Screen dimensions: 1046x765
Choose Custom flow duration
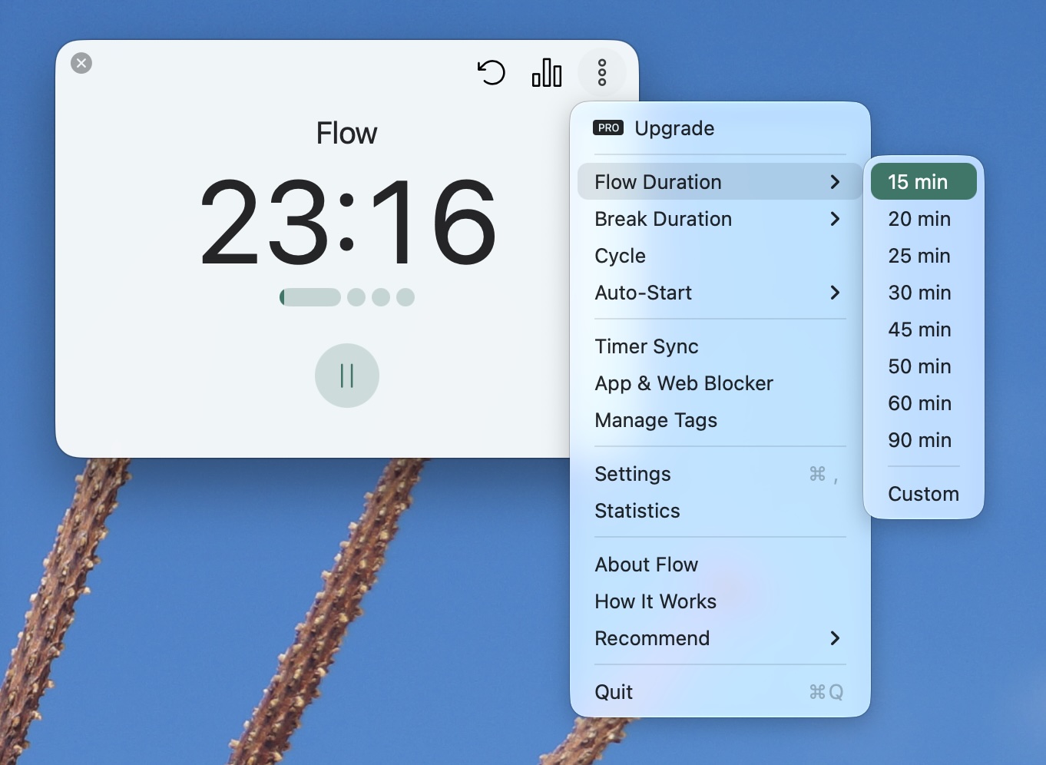pyautogui.click(x=924, y=494)
